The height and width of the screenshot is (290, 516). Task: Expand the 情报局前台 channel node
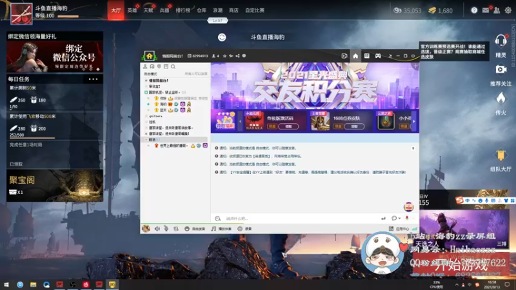tap(146, 81)
